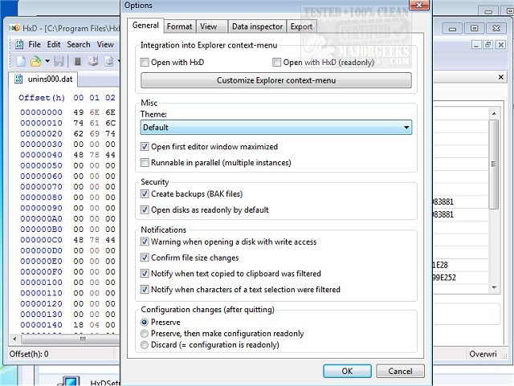514x386 pixels.
Task: Click the HxDSetup desktop icon
Action: click(68, 381)
